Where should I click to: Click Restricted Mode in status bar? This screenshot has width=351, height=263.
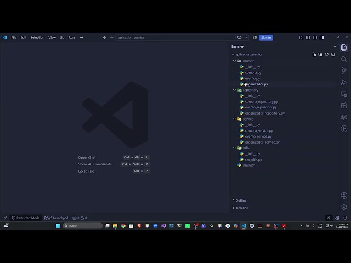[26, 218]
